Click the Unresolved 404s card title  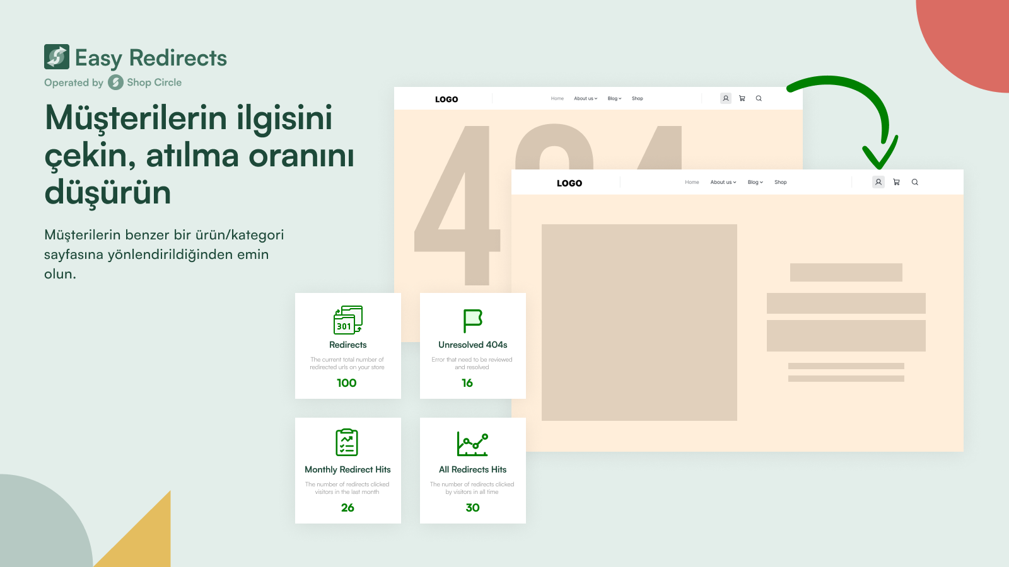point(473,345)
